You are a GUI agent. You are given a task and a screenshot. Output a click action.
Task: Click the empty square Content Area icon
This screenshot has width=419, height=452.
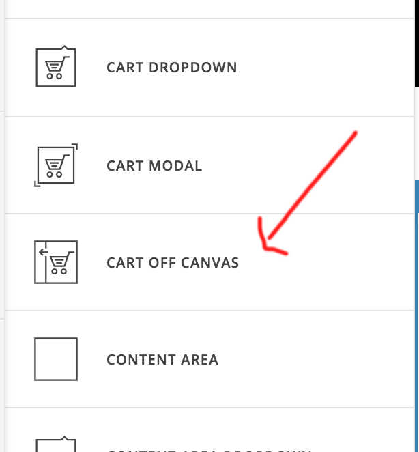(x=55, y=359)
